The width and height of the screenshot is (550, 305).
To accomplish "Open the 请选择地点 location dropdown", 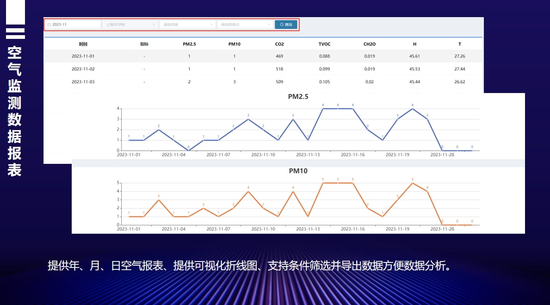I will point(245,25).
